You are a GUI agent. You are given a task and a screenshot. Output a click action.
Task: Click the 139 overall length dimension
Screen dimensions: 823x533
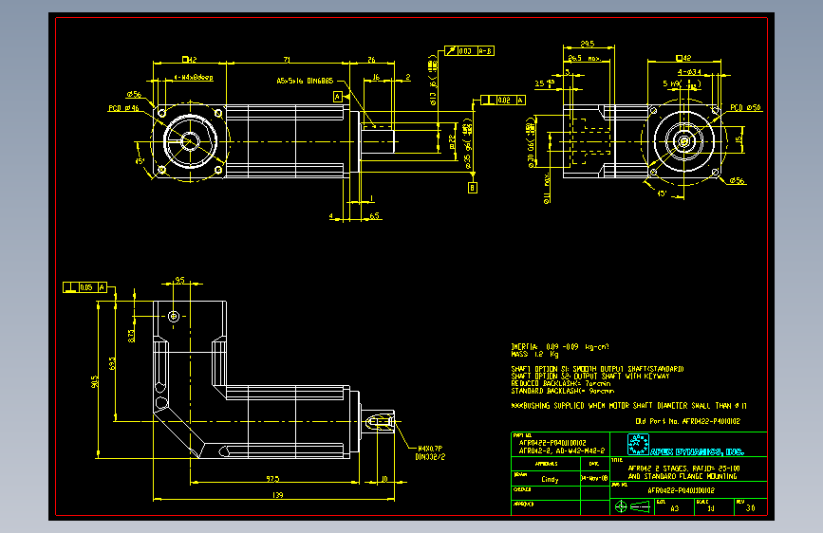point(278,495)
